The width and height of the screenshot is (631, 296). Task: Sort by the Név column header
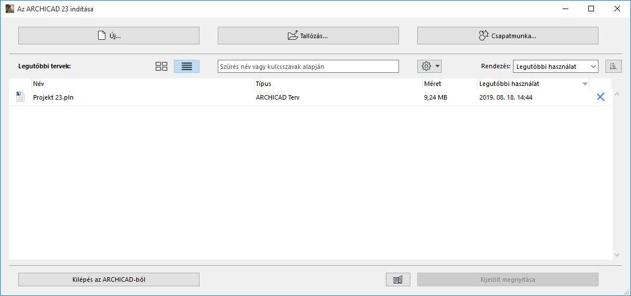[143, 84]
